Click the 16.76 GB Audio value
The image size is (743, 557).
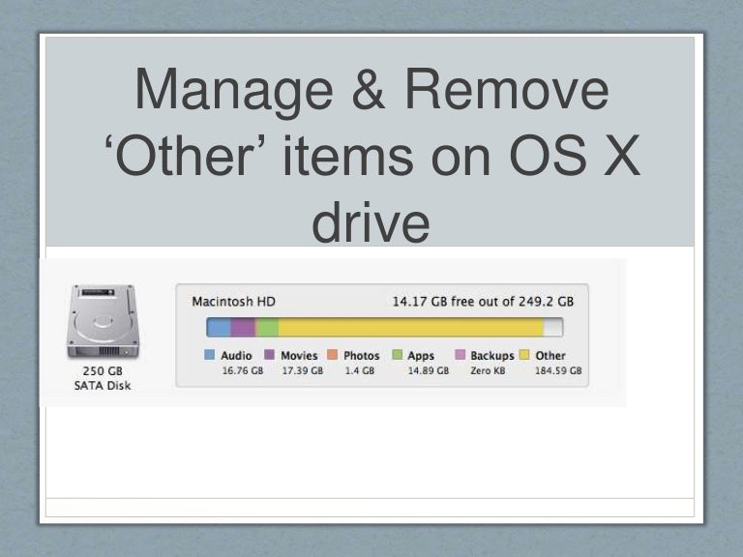click(x=243, y=371)
